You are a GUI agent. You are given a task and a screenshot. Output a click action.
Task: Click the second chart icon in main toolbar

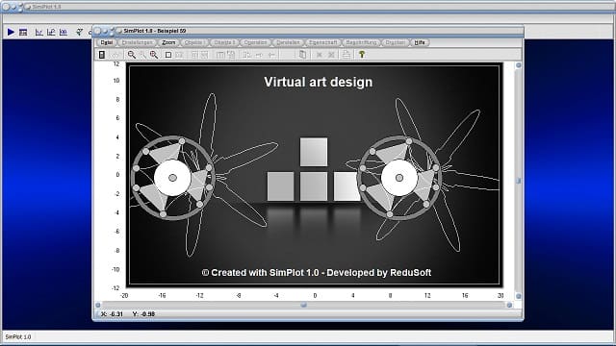(x=51, y=32)
